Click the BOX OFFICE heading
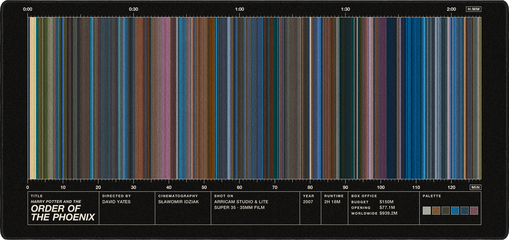This screenshot has height=240, width=509. [x=364, y=196]
